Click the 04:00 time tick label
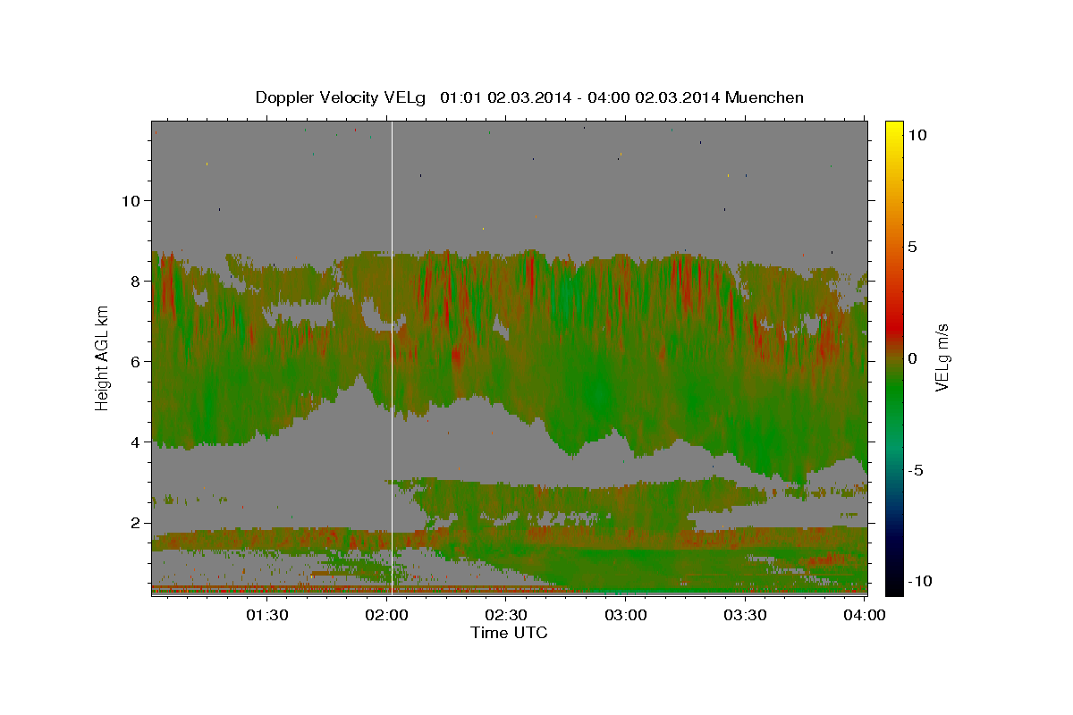Image resolution: width=1073 pixels, height=715 pixels. tap(866, 615)
